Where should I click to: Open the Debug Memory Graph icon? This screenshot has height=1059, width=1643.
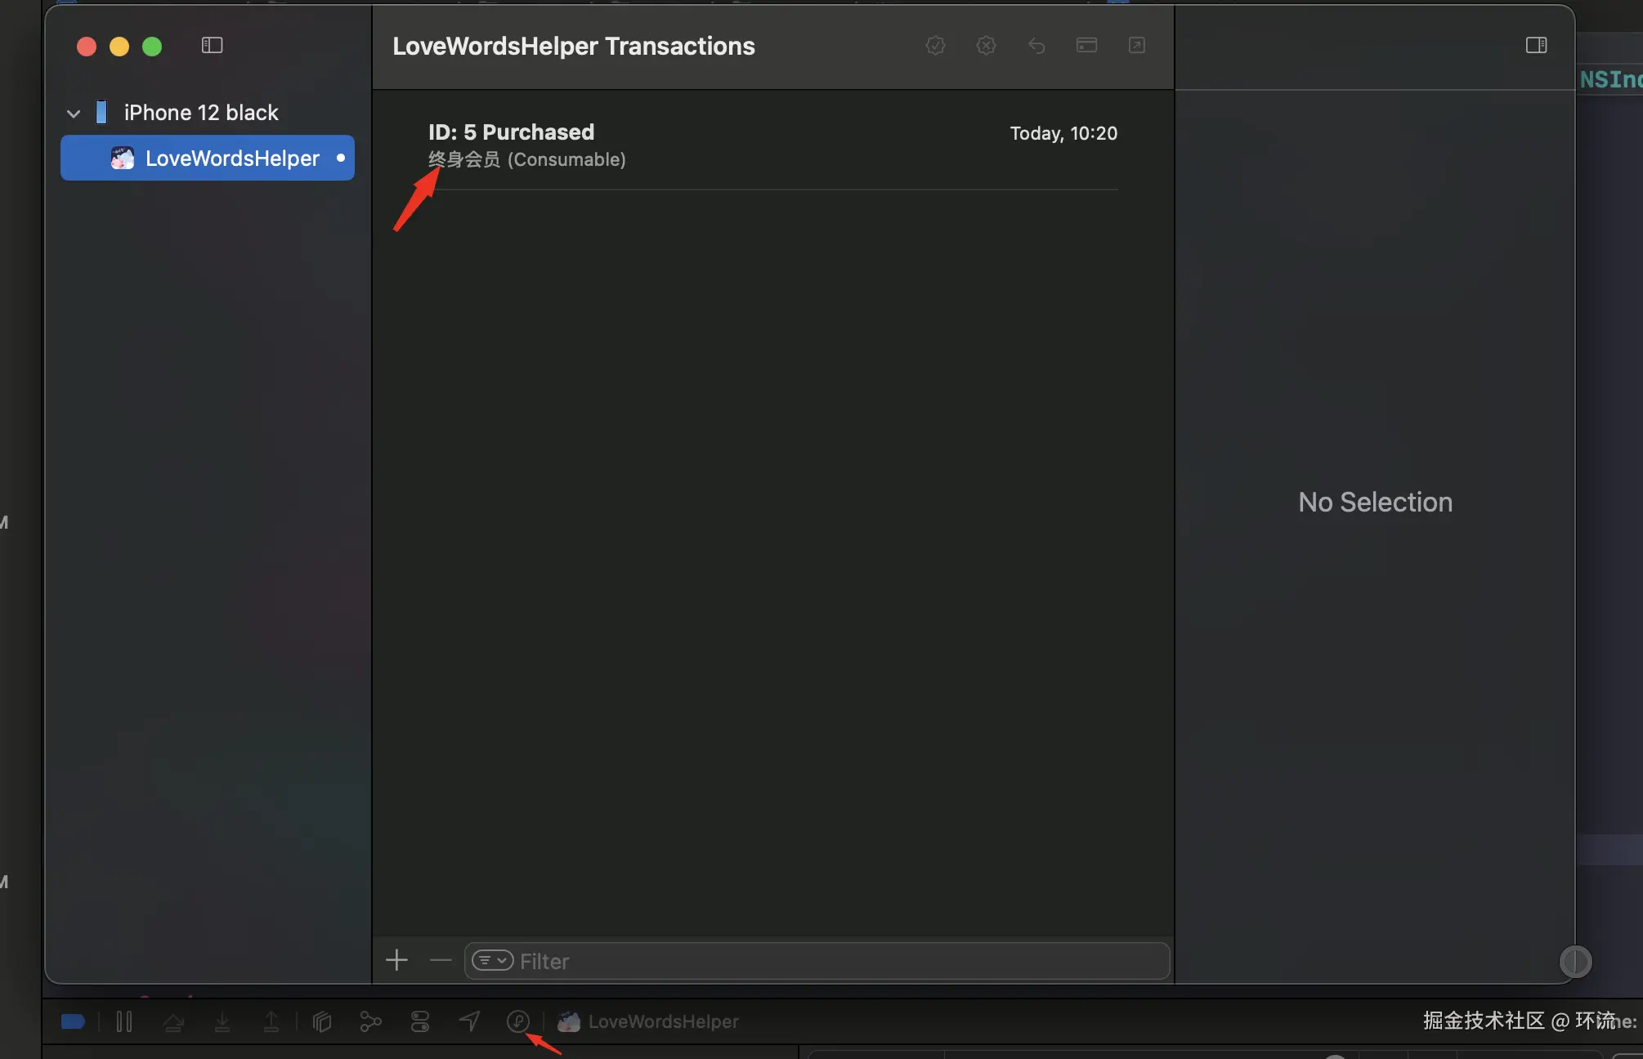370,1021
